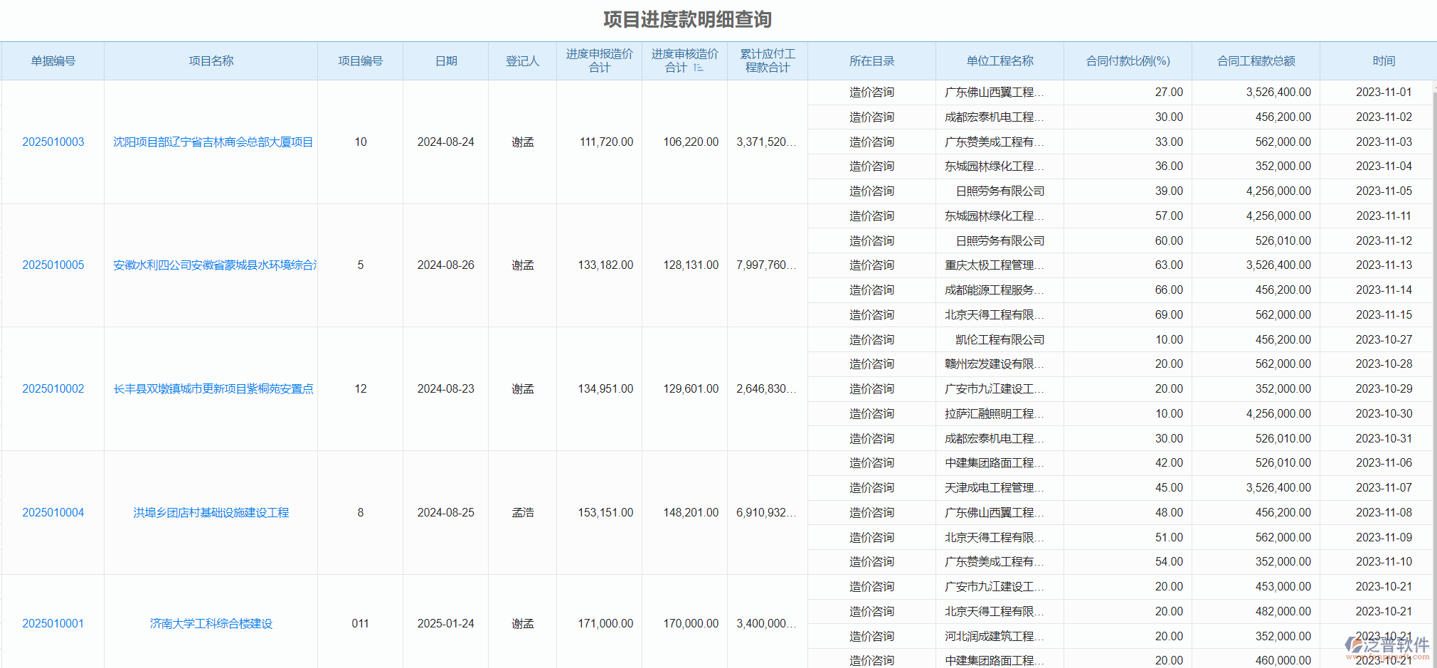The height and width of the screenshot is (668, 1437).
Task: Open 长丰县双墩镇城市更新项目 project link
Action: [x=213, y=389]
